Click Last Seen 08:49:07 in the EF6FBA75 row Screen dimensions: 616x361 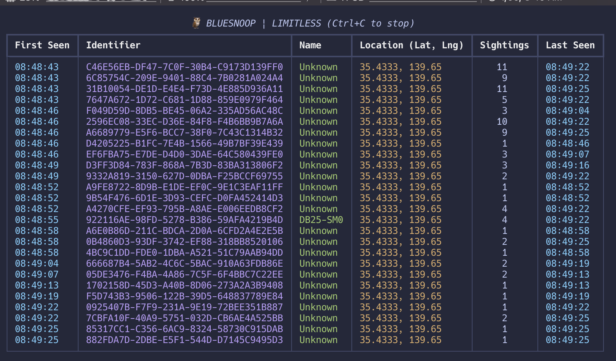coord(568,154)
